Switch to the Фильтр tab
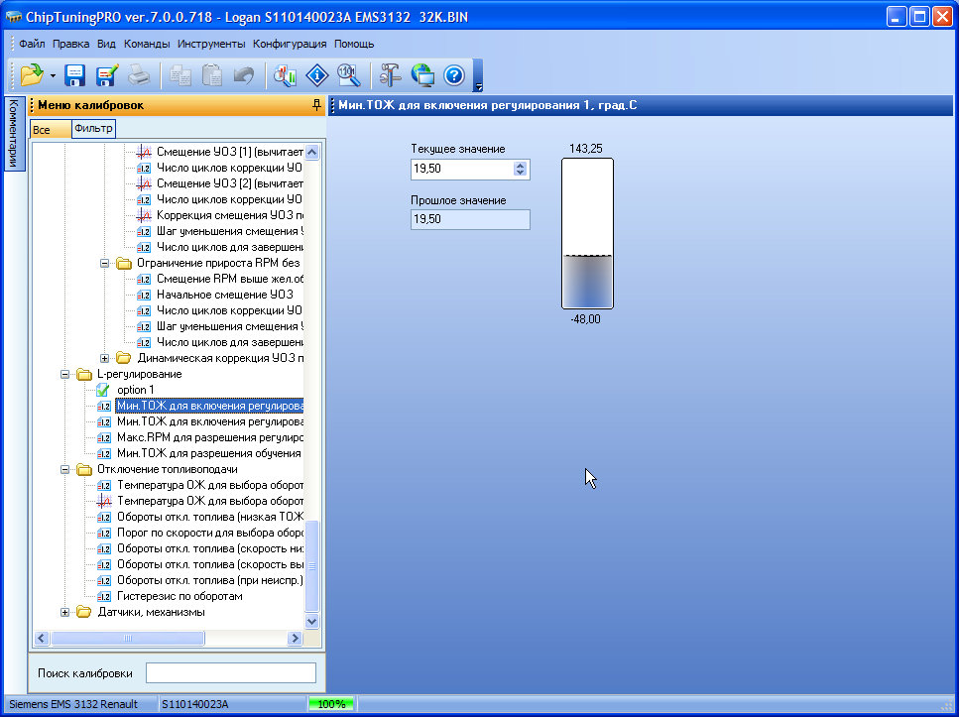The width and height of the screenshot is (959, 717). coord(93,129)
